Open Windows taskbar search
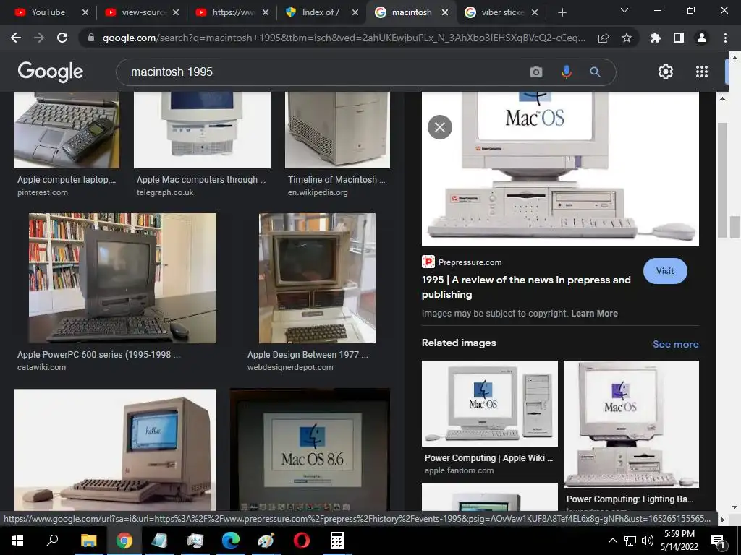Viewport: 741px width, 555px height. pos(52,541)
